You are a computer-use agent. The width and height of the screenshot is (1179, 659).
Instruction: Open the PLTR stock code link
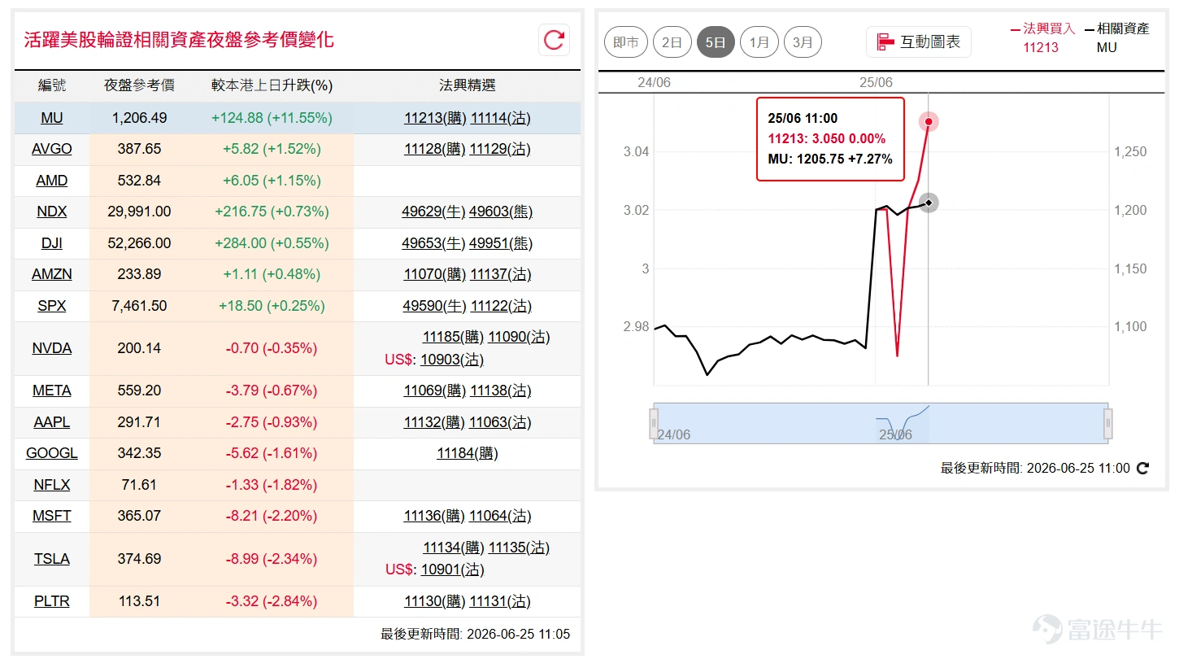[52, 601]
